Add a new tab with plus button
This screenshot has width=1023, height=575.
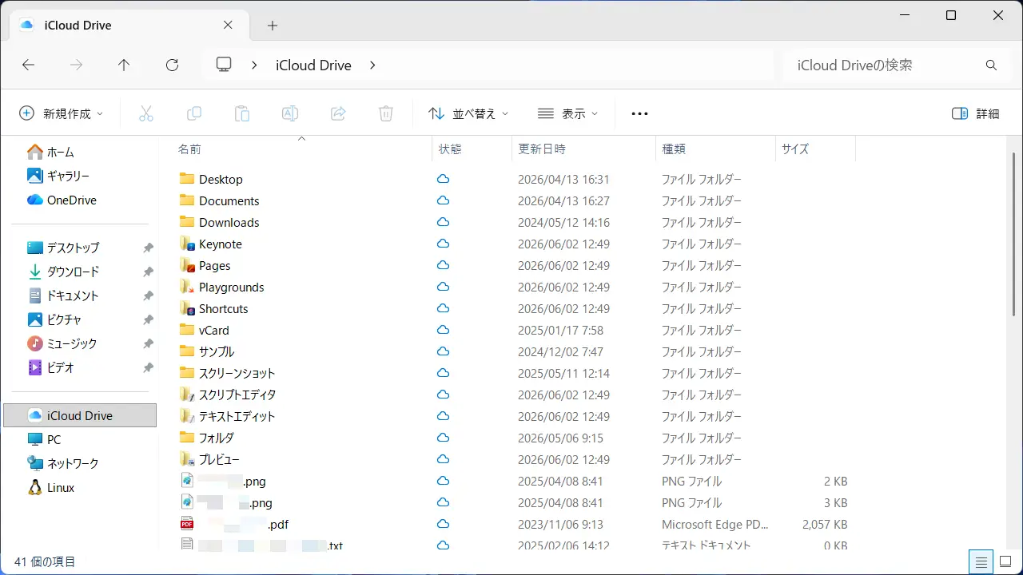click(x=273, y=26)
